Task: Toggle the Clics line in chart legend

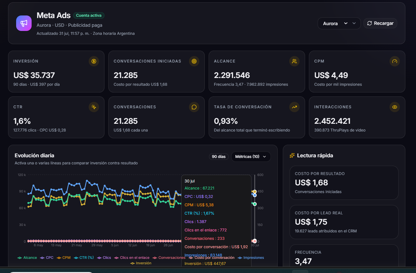Action: pos(104,258)
